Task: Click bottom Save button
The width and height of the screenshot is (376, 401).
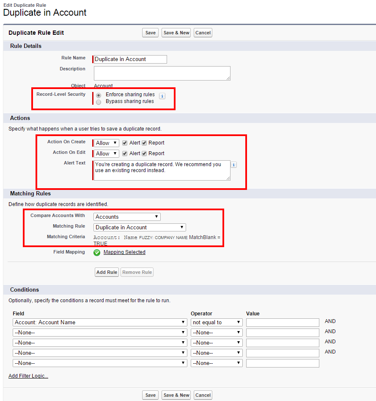Action: pos(150,395)
